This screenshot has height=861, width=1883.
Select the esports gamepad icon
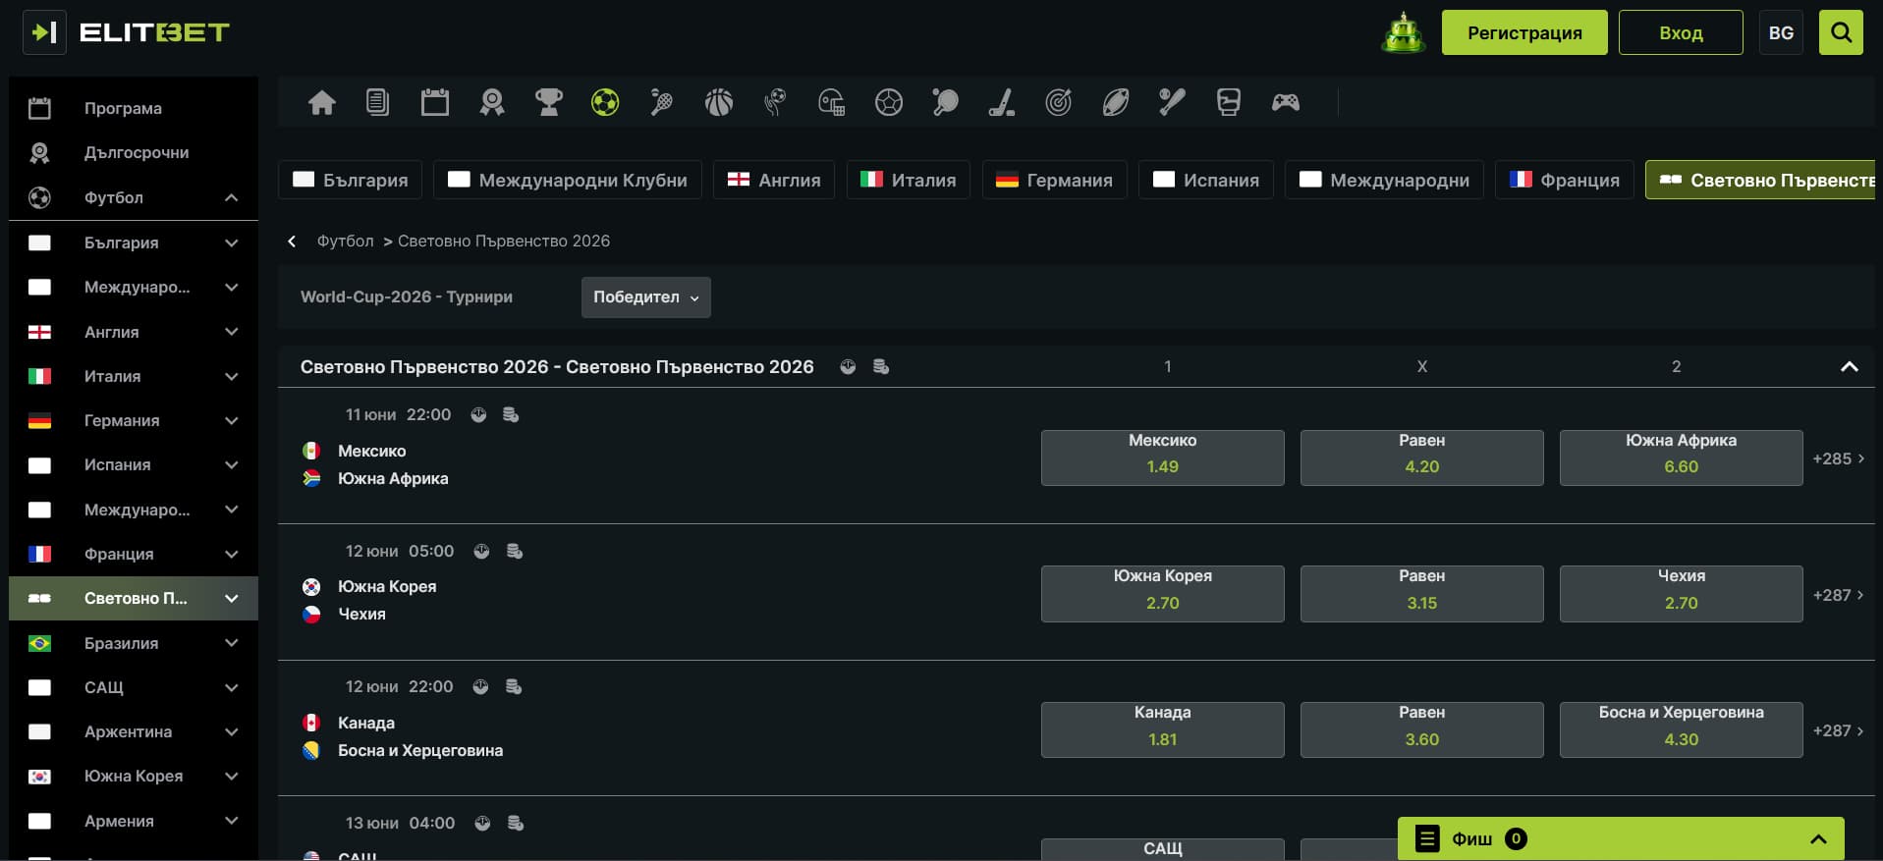(x=1286, y=102)
